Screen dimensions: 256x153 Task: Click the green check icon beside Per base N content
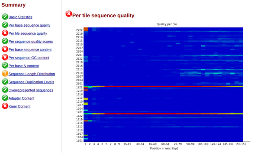(5, 65)
